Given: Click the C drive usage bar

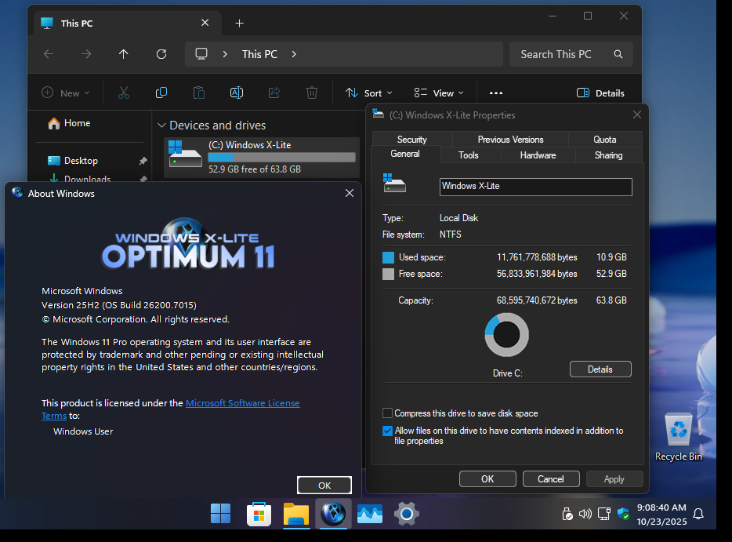Looking at the screenshot, I should click(281, 158).
